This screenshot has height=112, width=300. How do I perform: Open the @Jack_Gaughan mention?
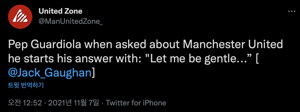50,73
